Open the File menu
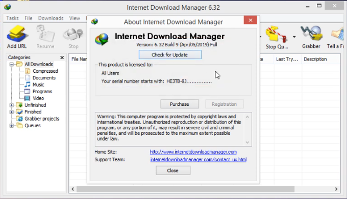Viewport: 347px width, 199px height. click(x=29, y=18)
